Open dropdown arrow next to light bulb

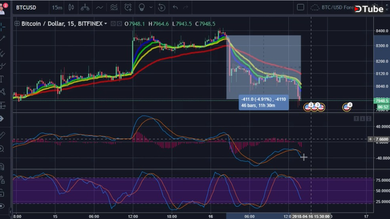click(151, 7)
